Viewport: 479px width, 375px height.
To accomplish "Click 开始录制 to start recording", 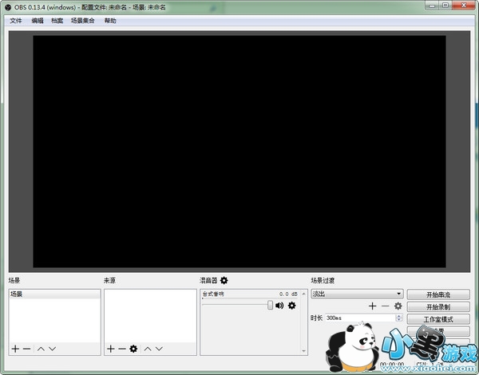I will [x=438, y=307].
